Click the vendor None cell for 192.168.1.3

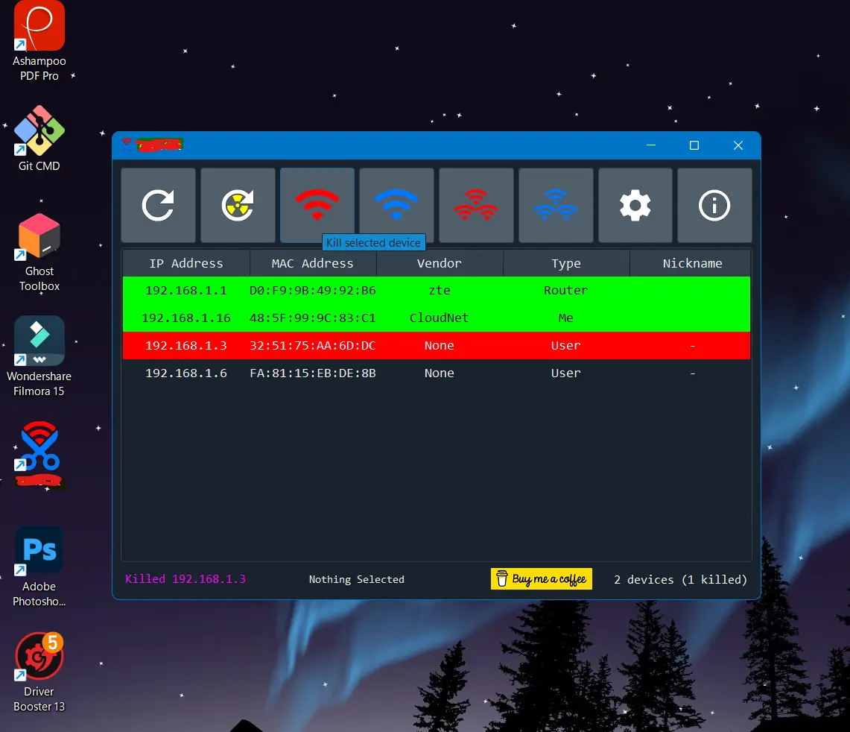(x=439, y=346)
